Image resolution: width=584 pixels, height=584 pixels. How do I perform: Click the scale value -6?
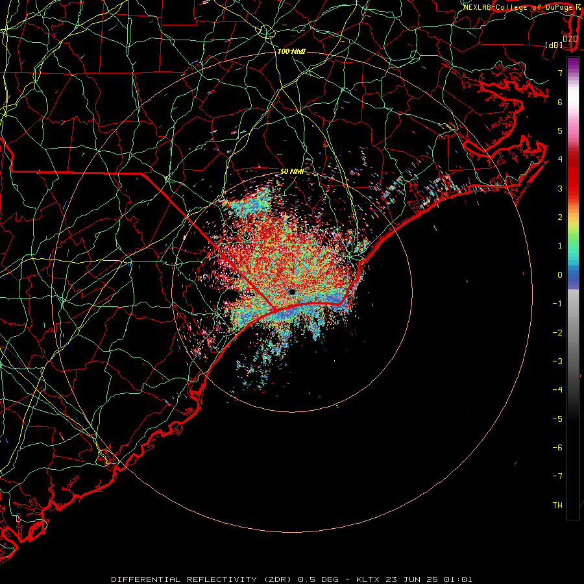(x=557, y=448)
